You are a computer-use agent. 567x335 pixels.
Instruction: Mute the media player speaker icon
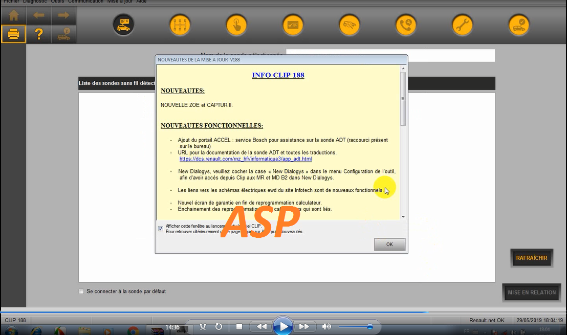click(326, 327)
